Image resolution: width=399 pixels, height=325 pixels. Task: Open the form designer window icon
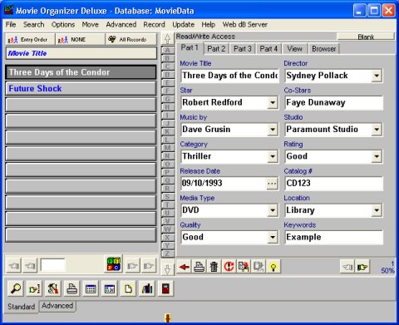110,288
